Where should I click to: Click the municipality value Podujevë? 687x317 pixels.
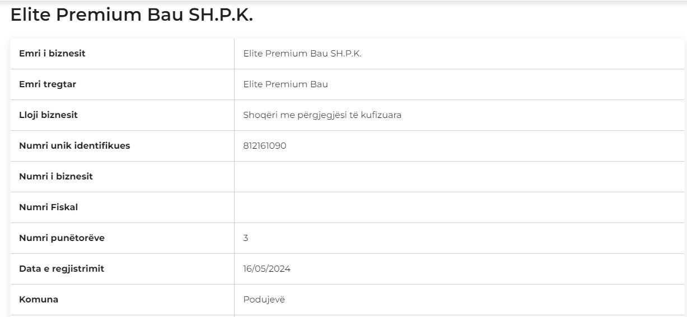pos(264,300)
